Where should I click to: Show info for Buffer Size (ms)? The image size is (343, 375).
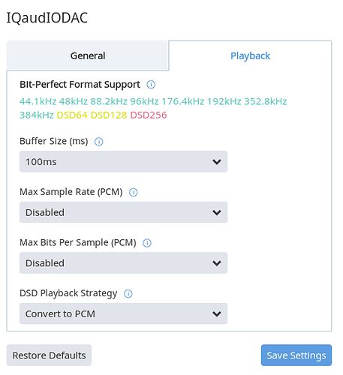point(98,142)
